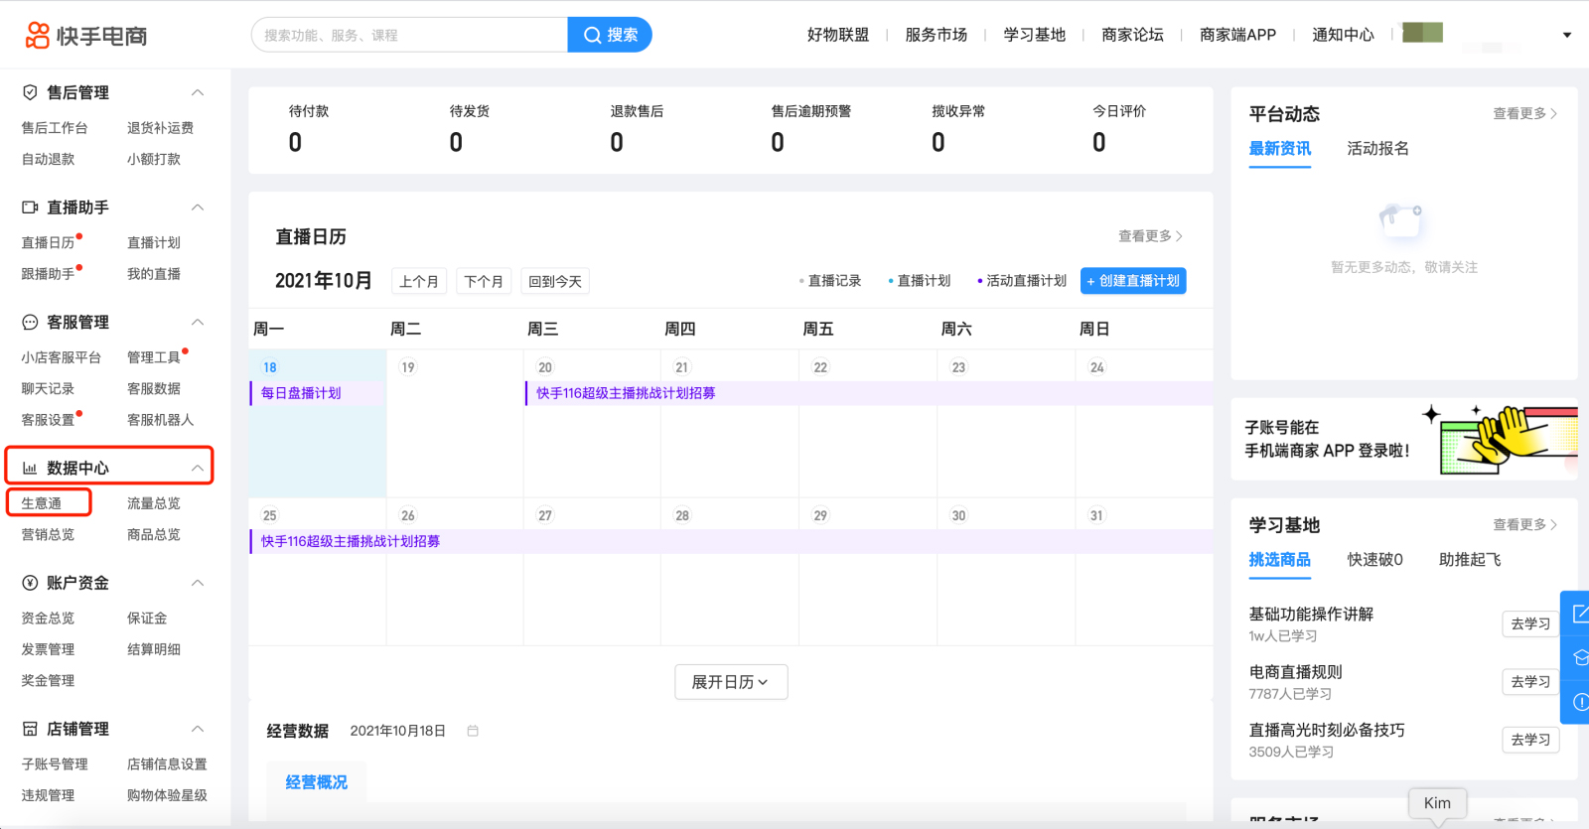Click 上个月 calendar button
This screenshot has height=829, width=1589.
[419, 281]
